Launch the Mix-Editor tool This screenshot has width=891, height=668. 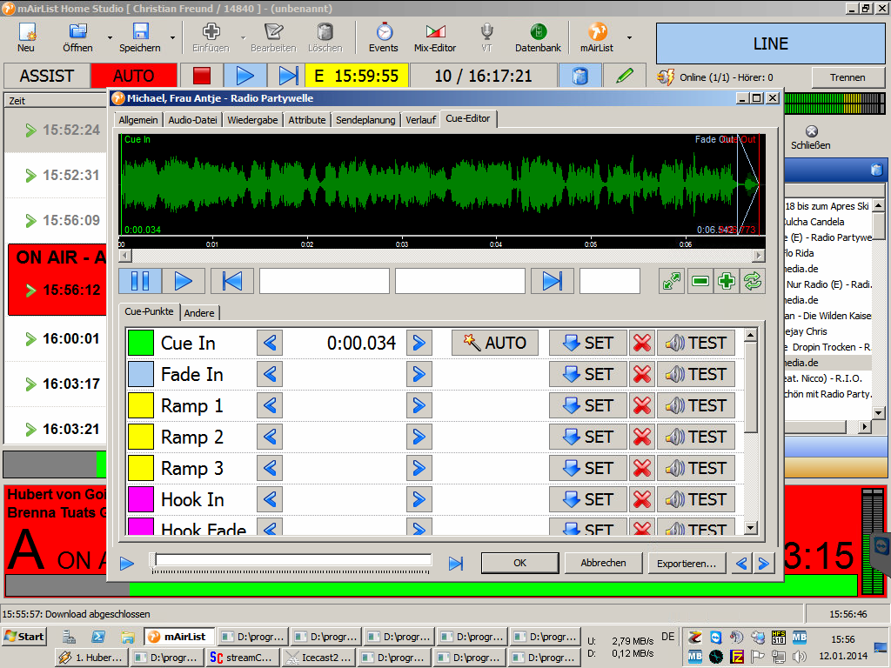[x=435, y=37]
